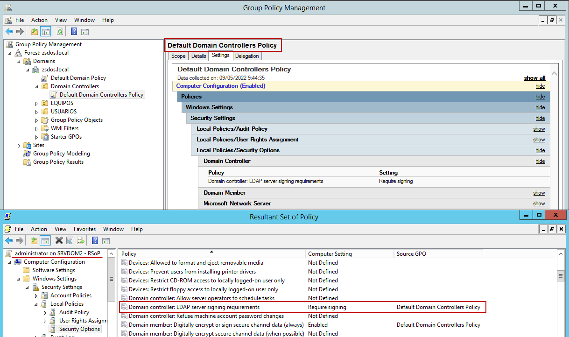This screenshot has width=569, height=337.
Task: Toggle Show/Hide Console Tree in Group Policy Management
Action: tap(45, 32)
